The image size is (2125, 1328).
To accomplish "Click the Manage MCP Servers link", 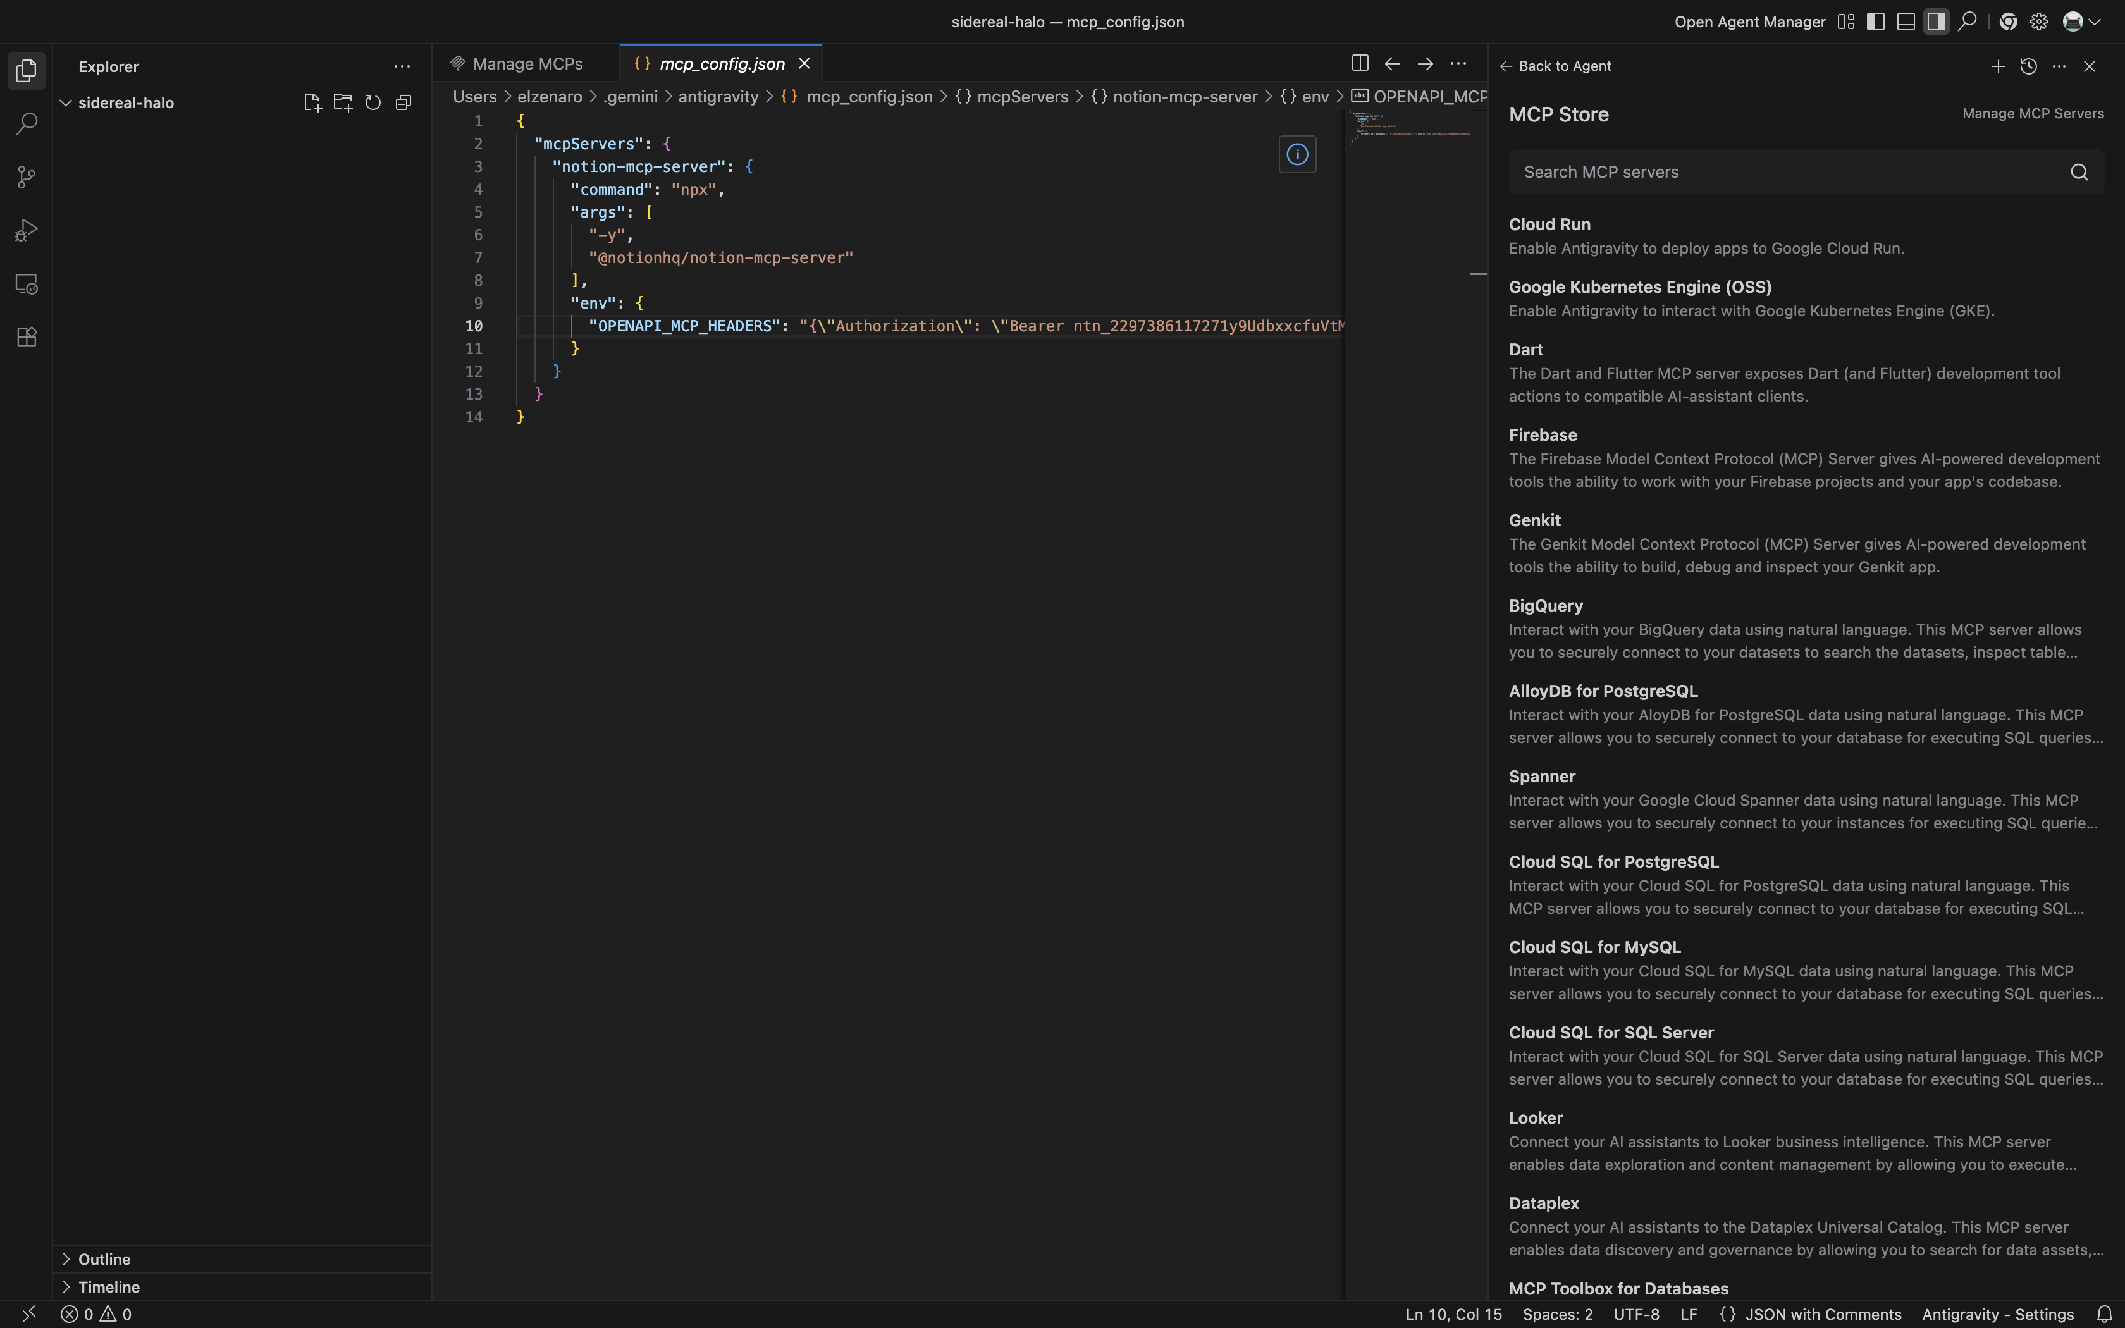I will 2032,113.
